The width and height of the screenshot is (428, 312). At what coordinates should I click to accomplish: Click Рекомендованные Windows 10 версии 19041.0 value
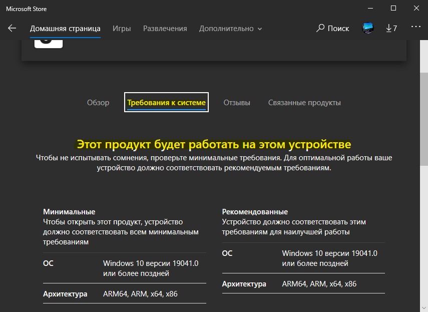pos(329,258)
